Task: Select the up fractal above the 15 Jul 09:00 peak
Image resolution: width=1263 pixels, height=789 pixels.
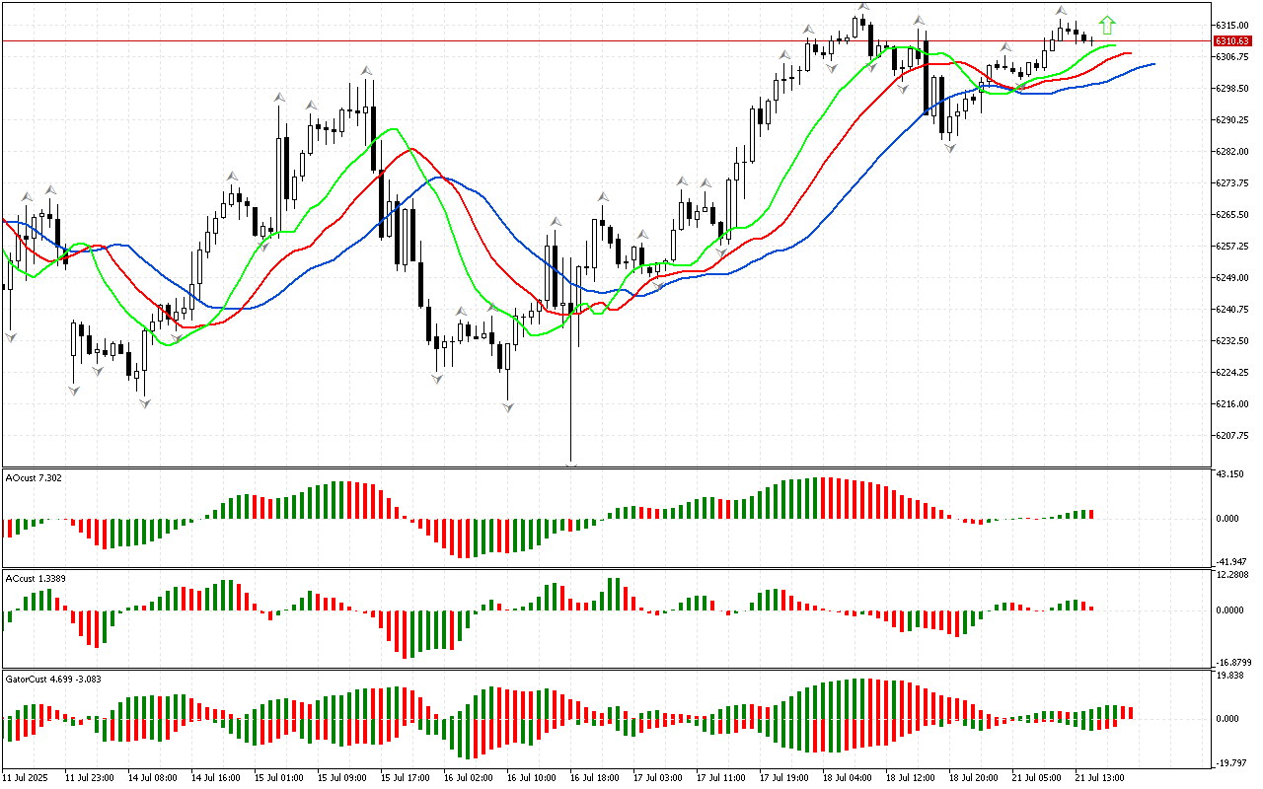Action: (366, 70)
